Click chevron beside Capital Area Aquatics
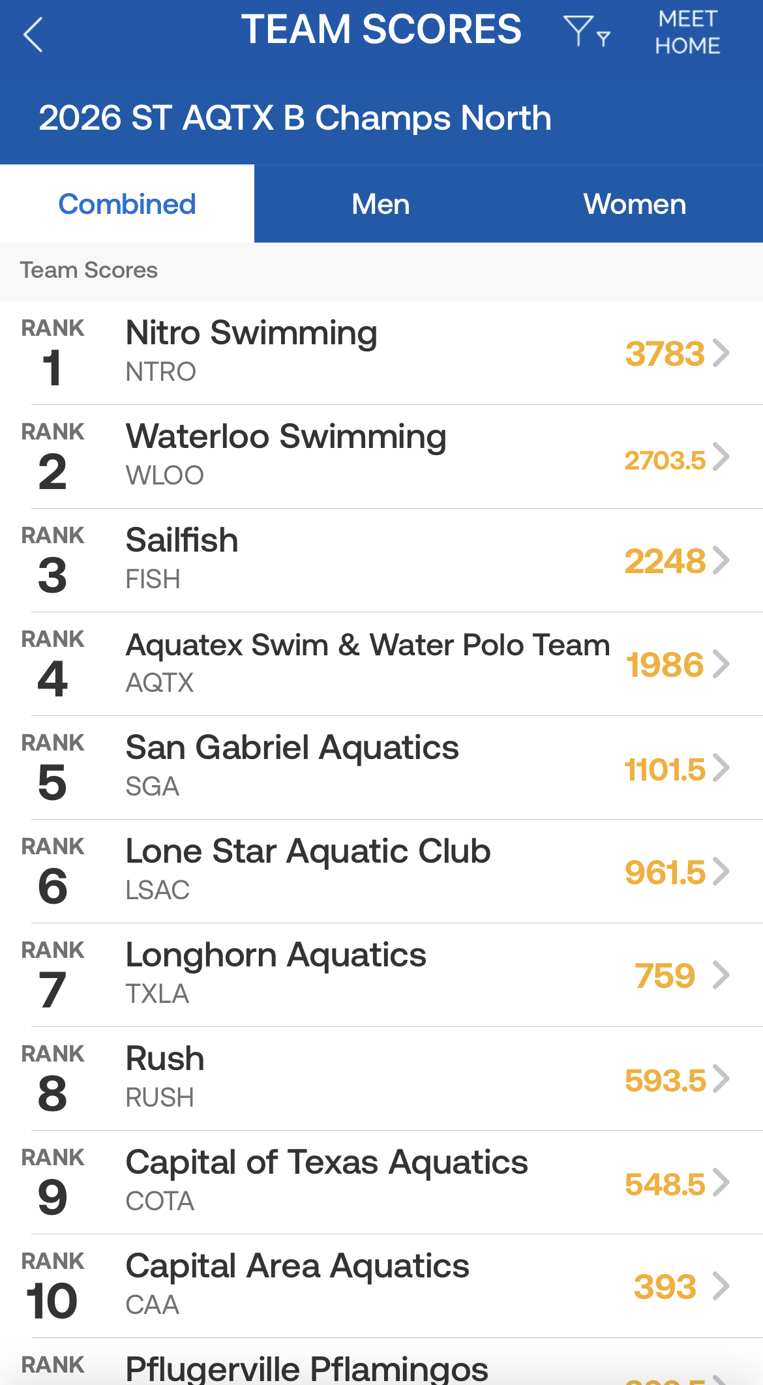This screenshot has width=763, height=1385. point(721,1286)
